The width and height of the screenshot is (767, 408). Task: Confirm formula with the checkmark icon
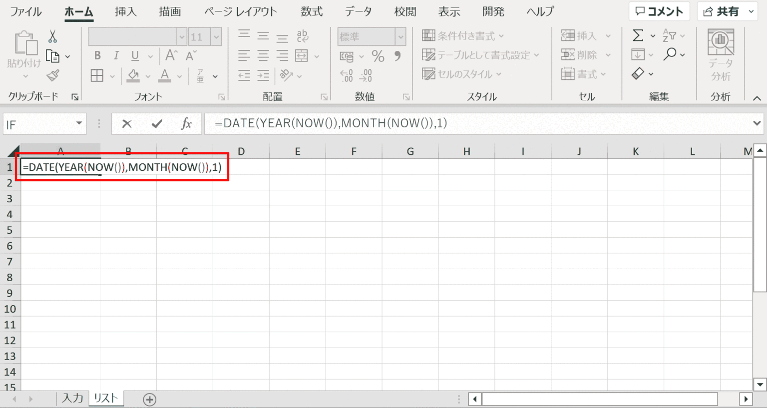tap(157, 124)
